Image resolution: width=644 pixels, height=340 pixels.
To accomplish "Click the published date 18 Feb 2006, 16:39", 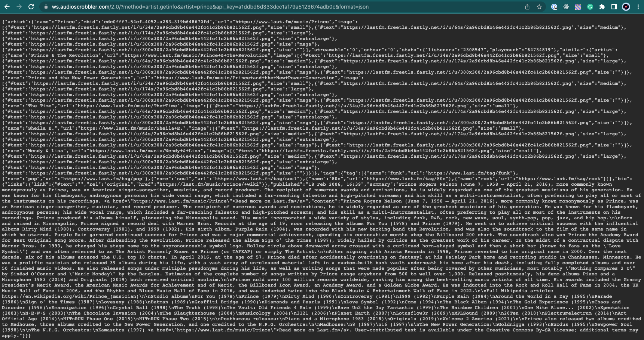I will (x=334, y=184).
